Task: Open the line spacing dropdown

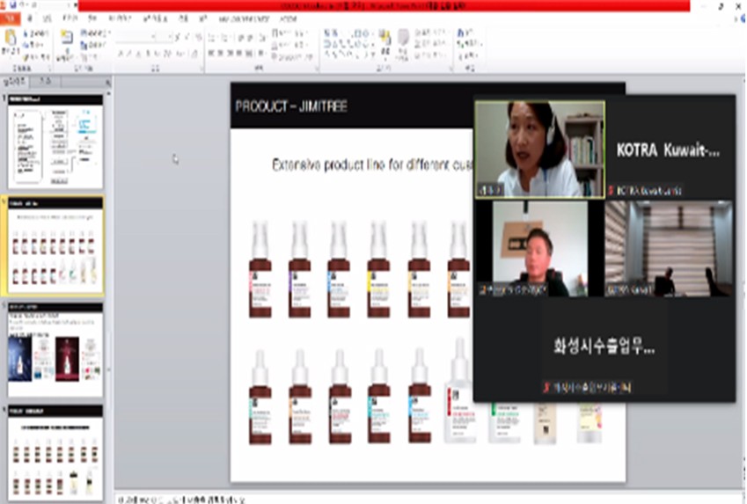Action: 261,38
